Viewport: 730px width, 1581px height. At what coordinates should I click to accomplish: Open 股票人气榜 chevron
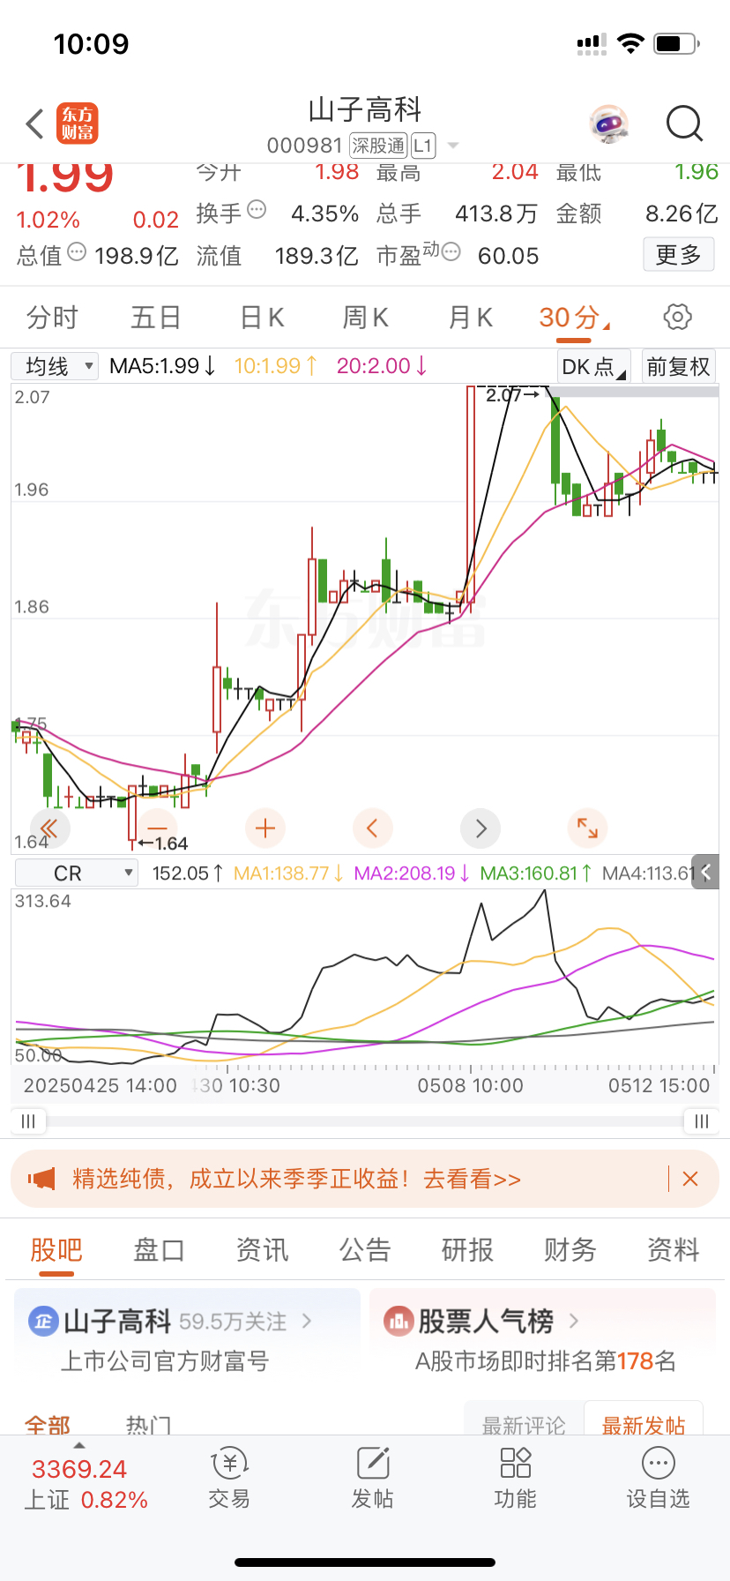coord(574,1321)
